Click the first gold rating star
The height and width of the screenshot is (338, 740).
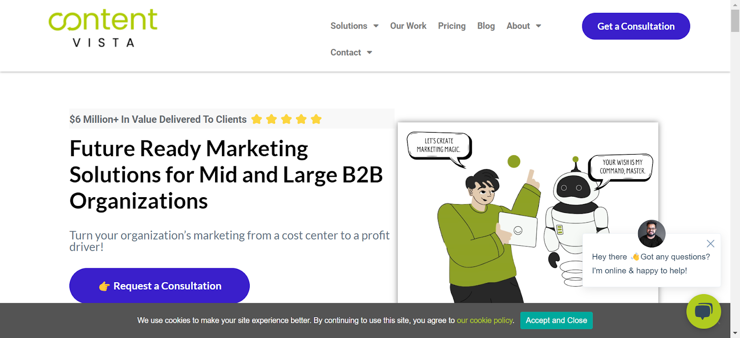(257, 120)
